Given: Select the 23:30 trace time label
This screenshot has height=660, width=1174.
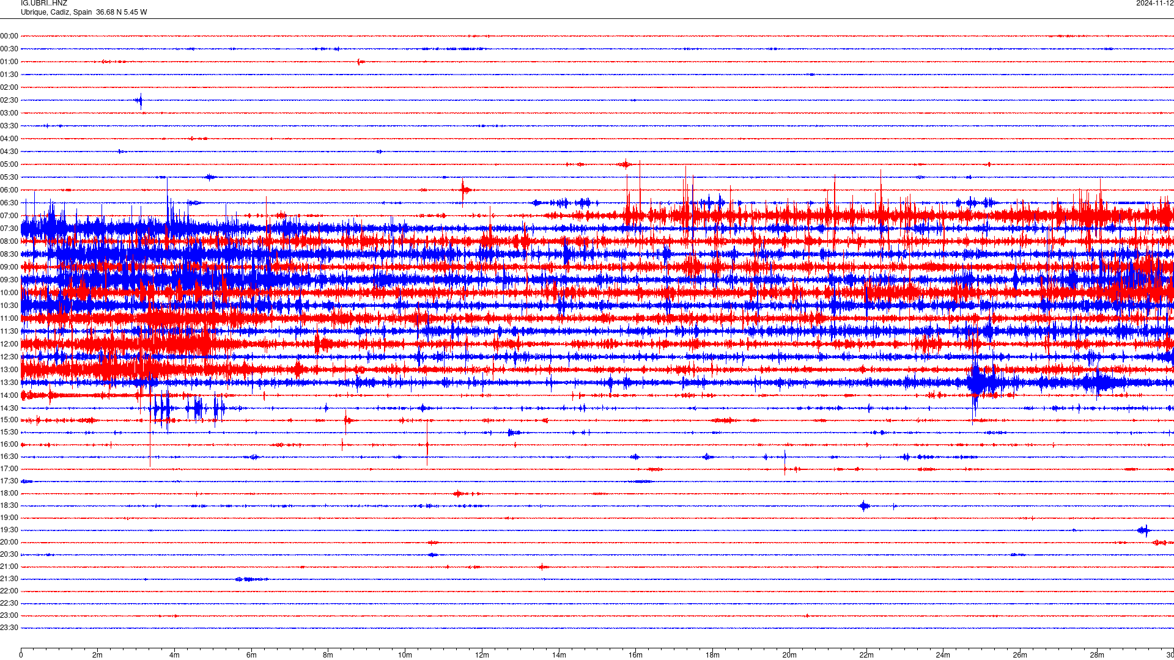Looking at the screenshot, I should (x=9, y=628).
